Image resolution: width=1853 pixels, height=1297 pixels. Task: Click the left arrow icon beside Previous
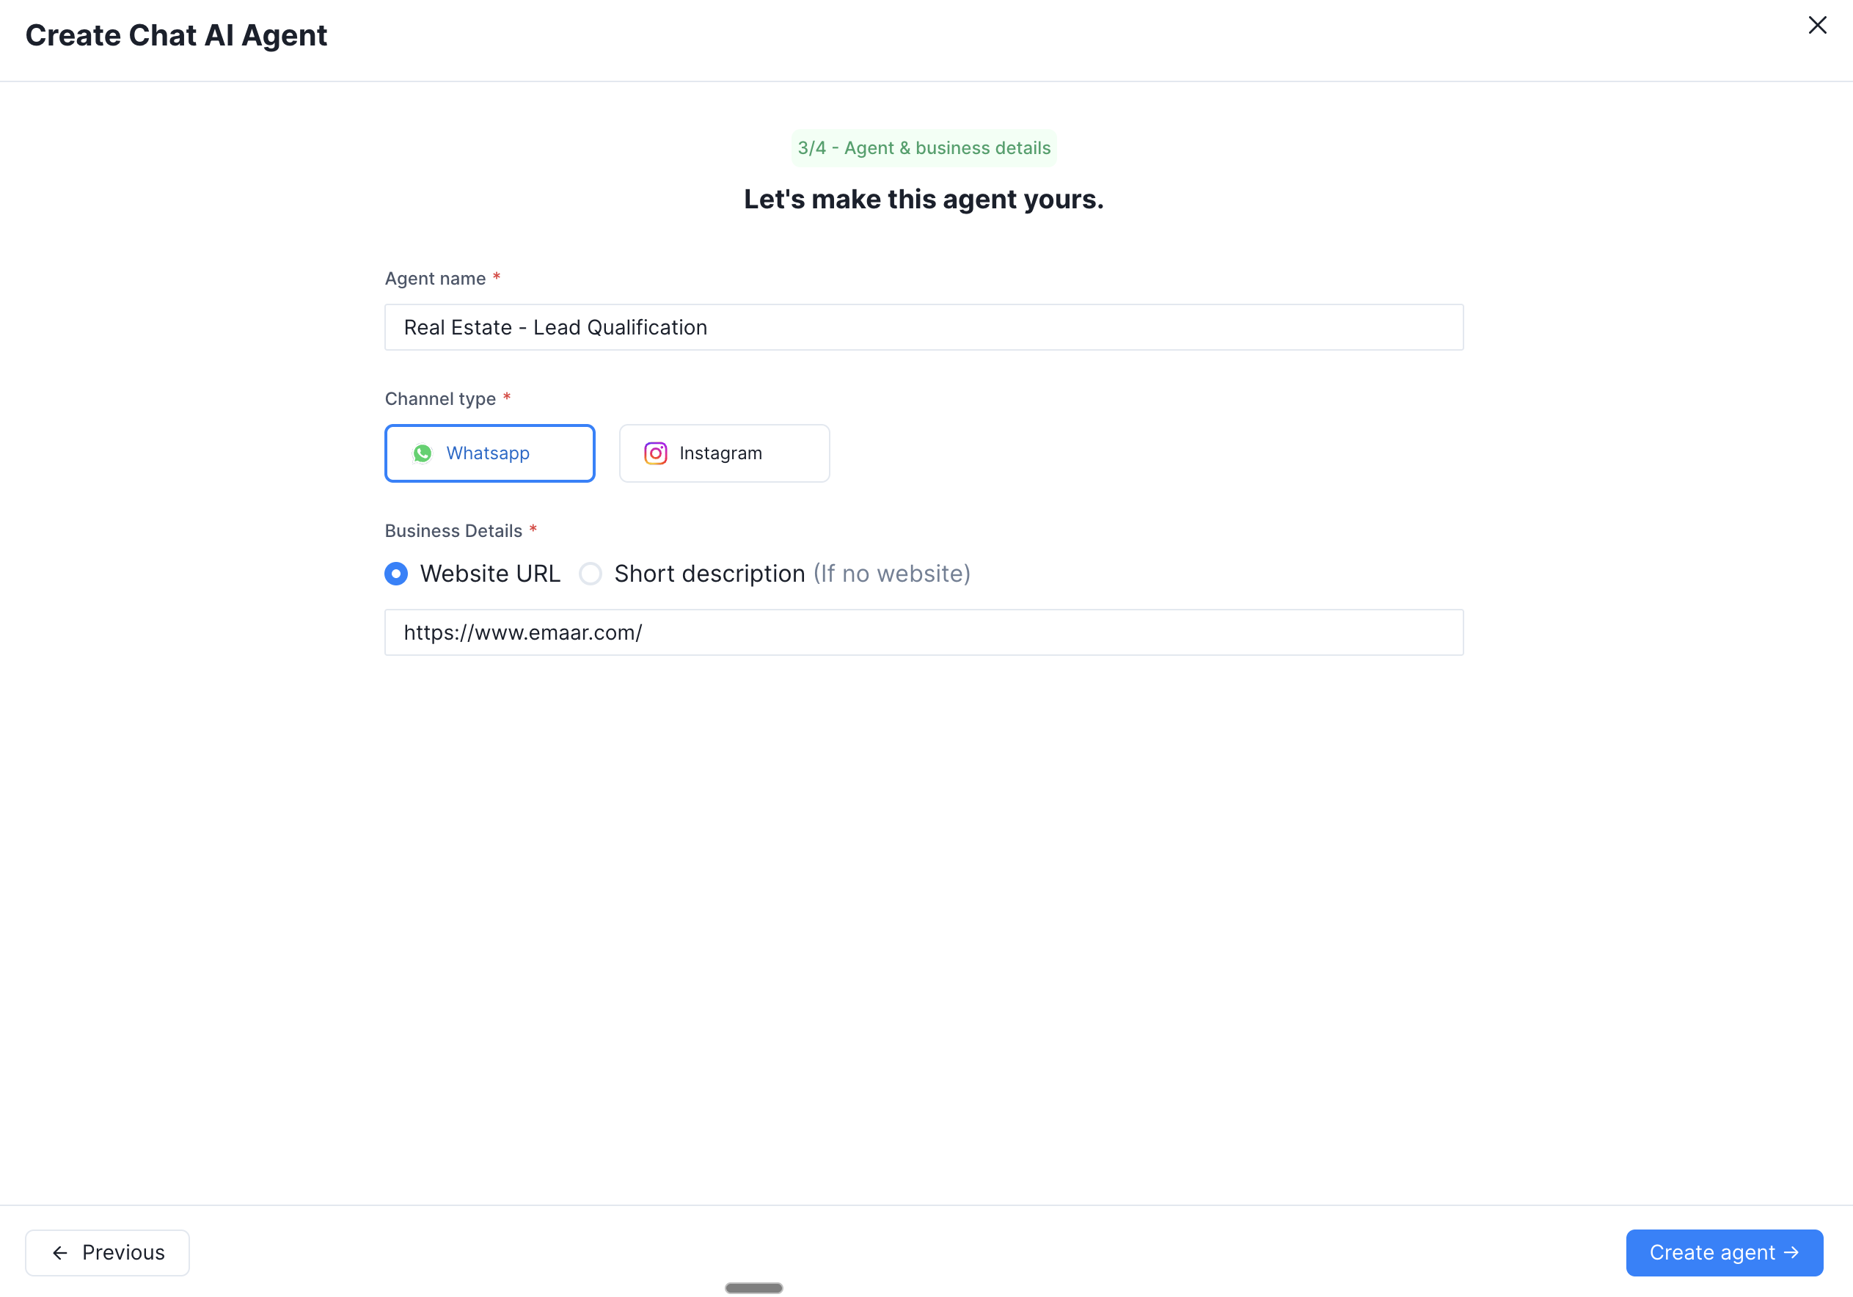pyautogui.click(x=59, y=1252)
